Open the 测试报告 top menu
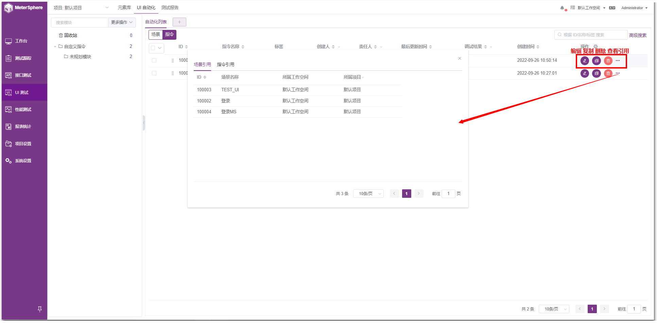Image resolution: width=657 pixels, height=323 pixels. (170, 7)
